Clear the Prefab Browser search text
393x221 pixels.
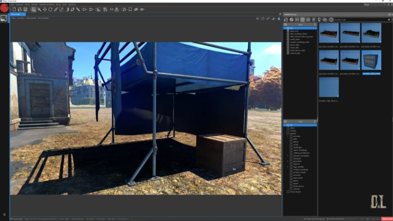pos(389,20)
